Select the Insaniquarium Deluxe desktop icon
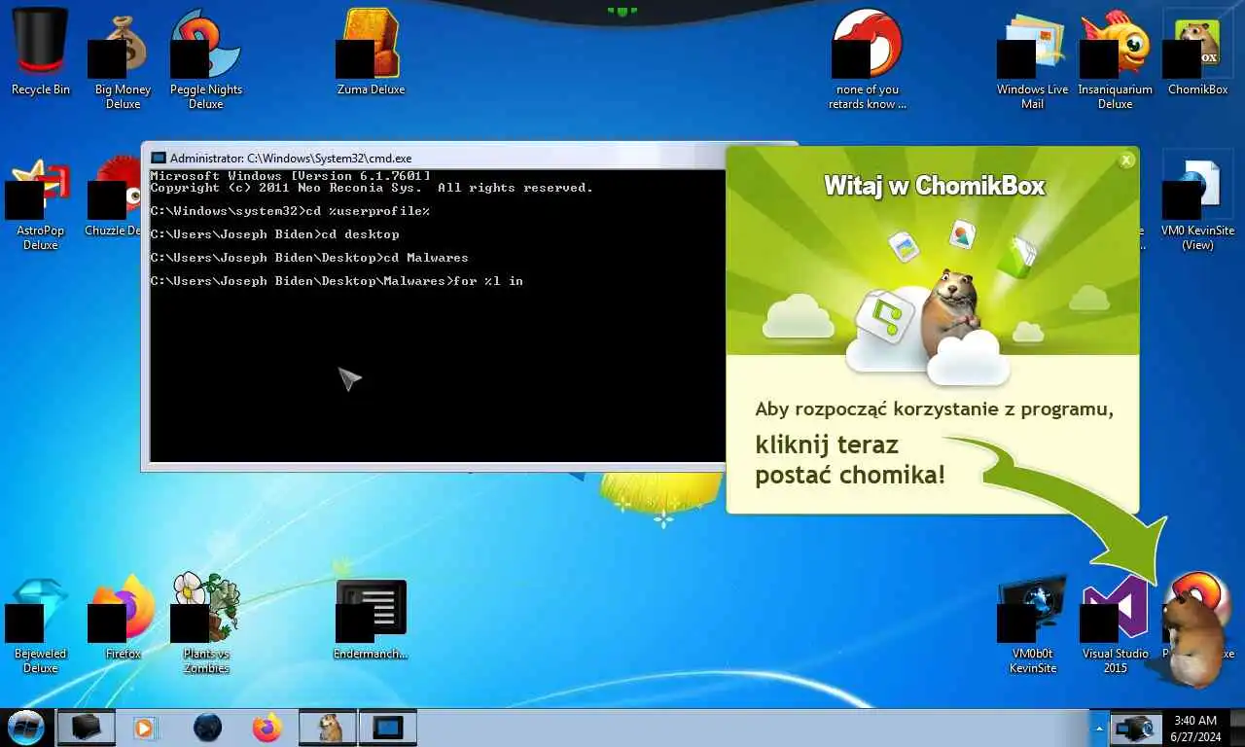Image resolution: width=1245 pixels, height=747 pixels. pos(1115,58)
